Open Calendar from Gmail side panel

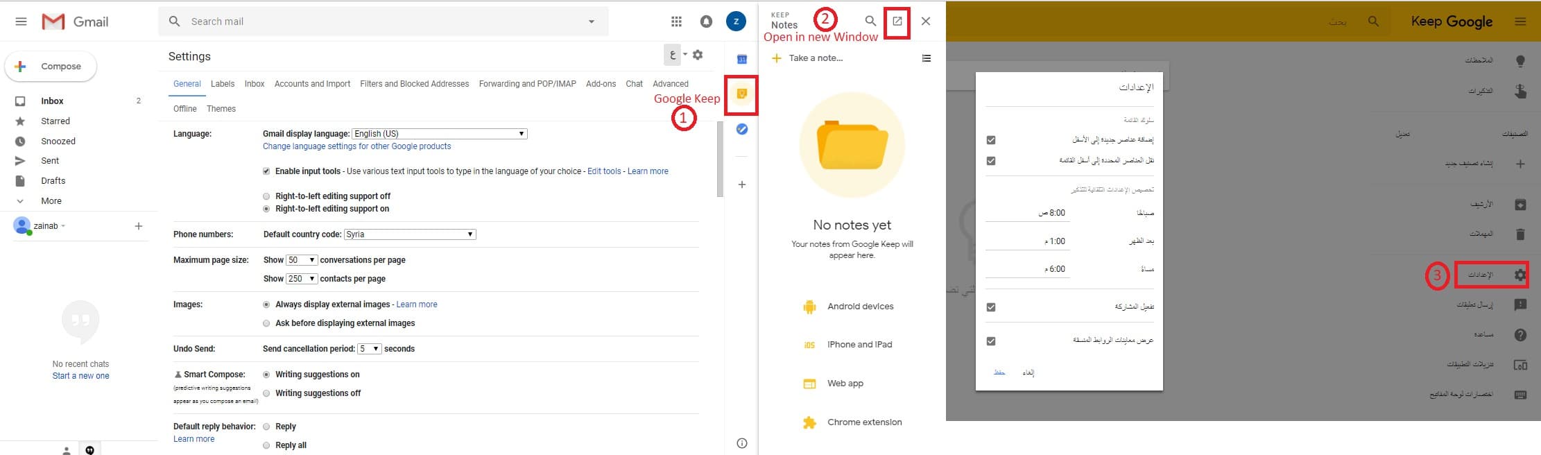[x=741, y=60]
